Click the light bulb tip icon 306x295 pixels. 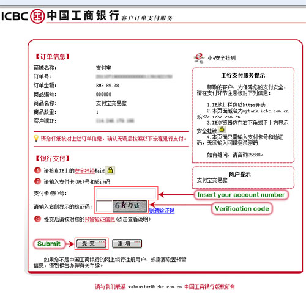36,139
